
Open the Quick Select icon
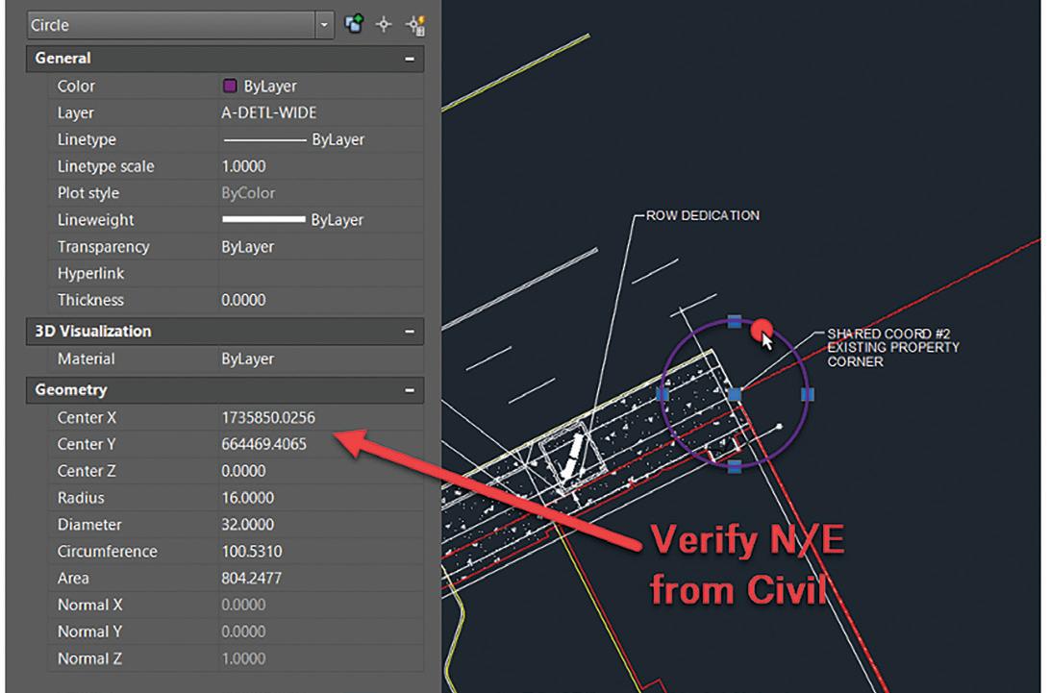click(415, 25)
